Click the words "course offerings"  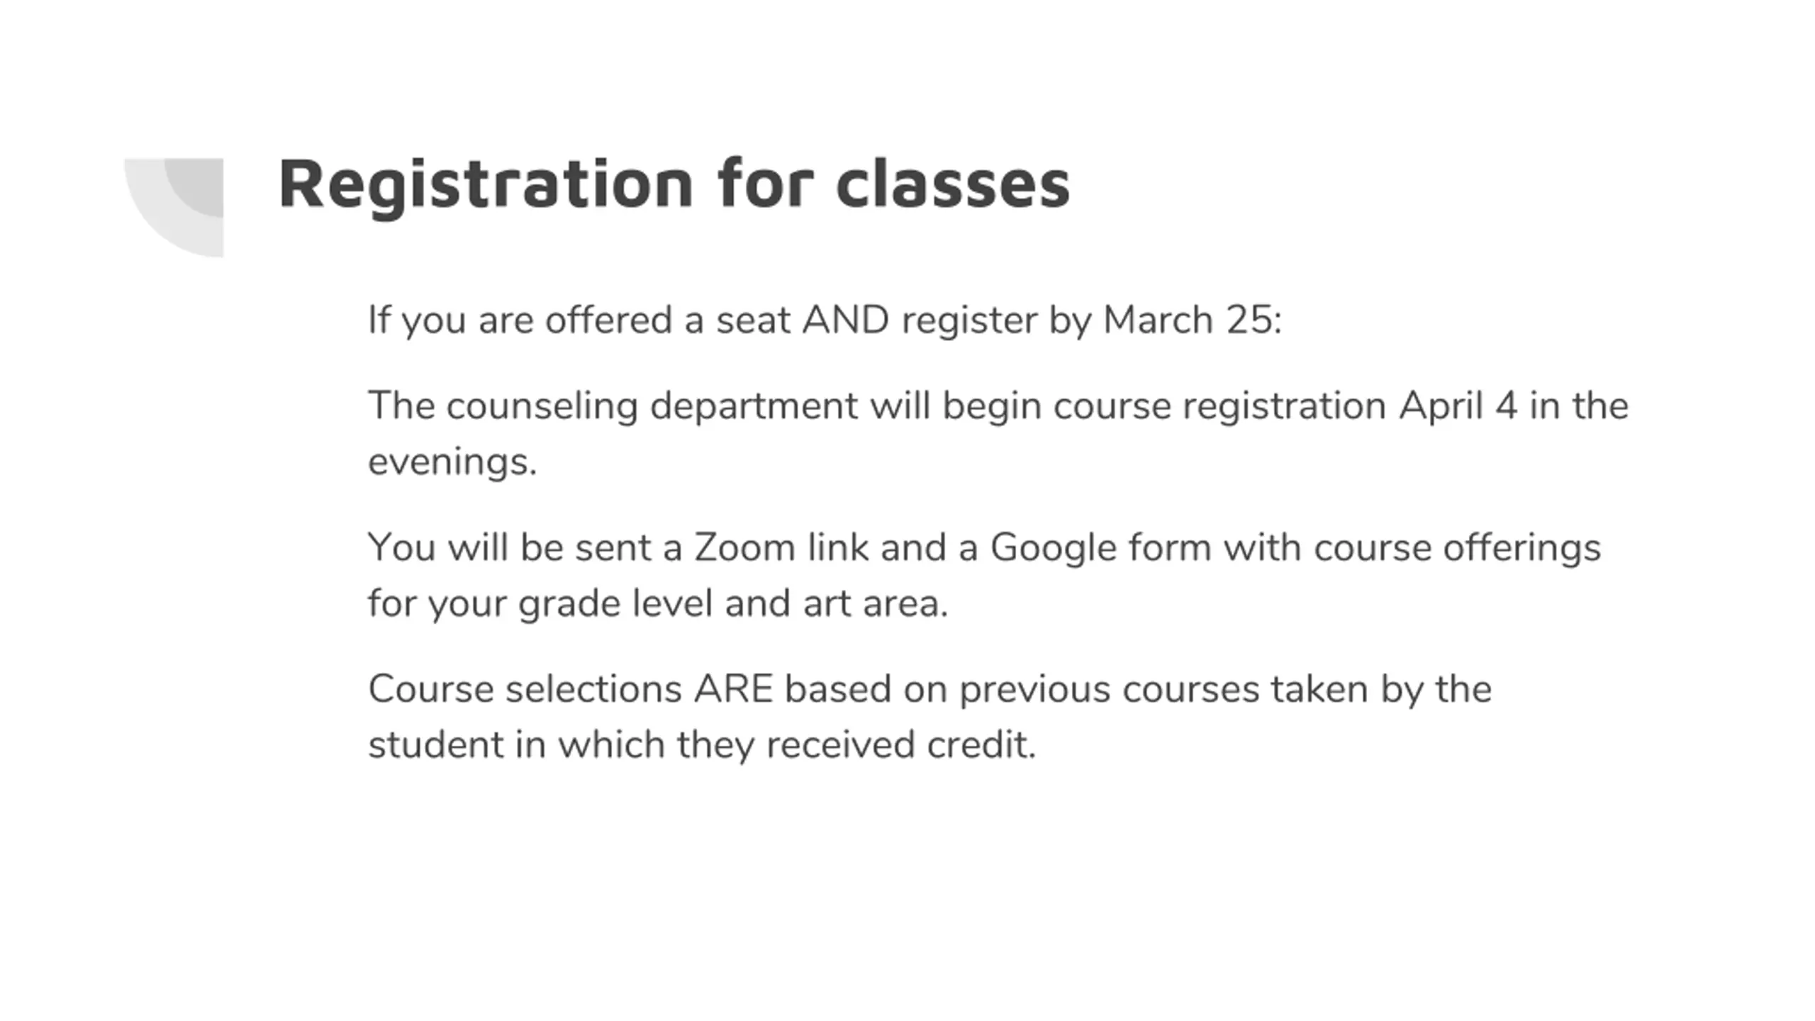click(1457, 548)
